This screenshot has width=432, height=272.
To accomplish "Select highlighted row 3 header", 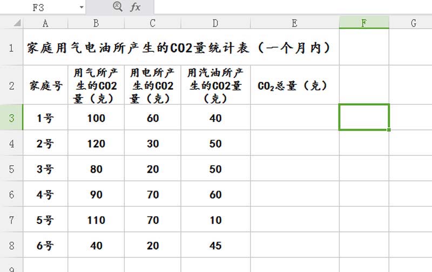I will click(11, 118).
